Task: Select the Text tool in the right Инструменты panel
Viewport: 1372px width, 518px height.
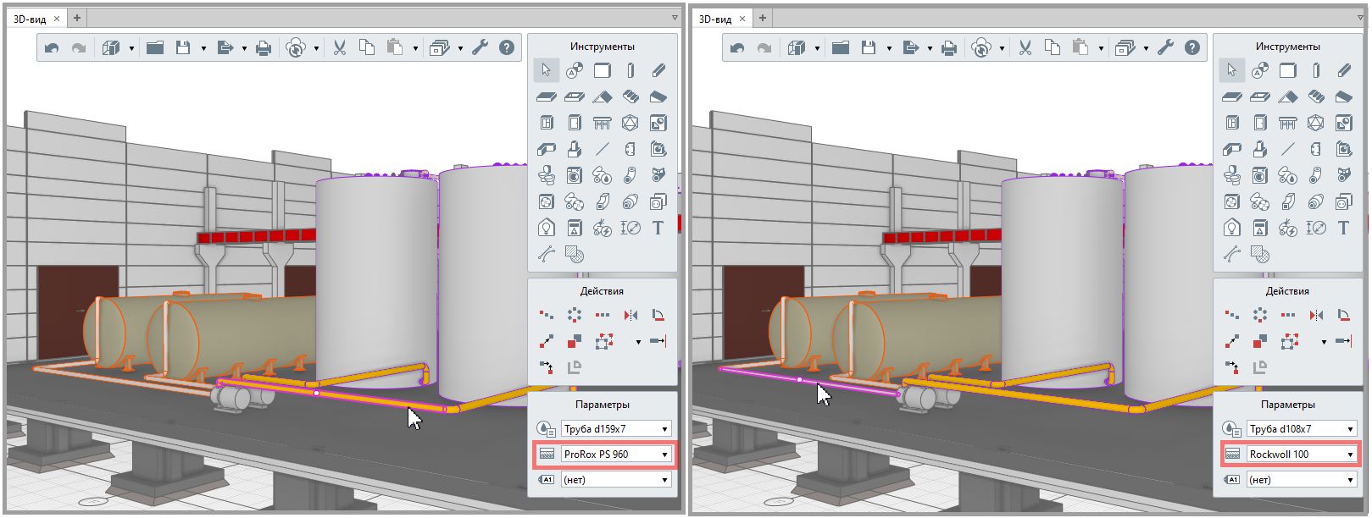Action: (x=1343, y=228)
